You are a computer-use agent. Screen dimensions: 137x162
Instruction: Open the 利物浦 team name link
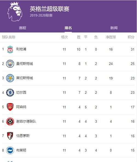[x=21, y=49]
